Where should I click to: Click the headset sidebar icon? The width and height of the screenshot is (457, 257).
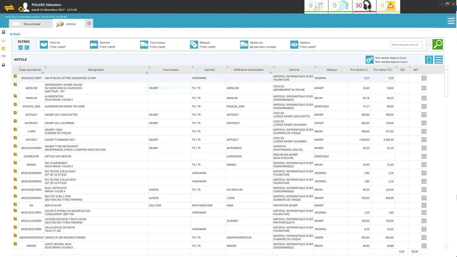point(3,65)
